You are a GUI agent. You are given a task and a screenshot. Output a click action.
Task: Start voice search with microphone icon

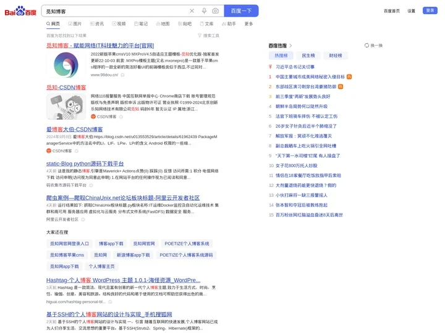[x=204, y=10]
